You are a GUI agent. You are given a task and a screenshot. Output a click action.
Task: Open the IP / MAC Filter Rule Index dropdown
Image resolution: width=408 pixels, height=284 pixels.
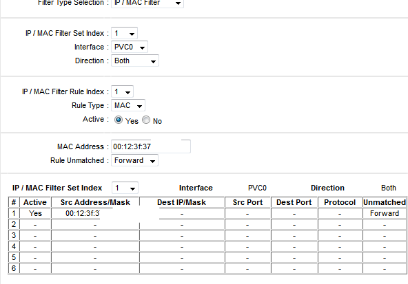122,91
